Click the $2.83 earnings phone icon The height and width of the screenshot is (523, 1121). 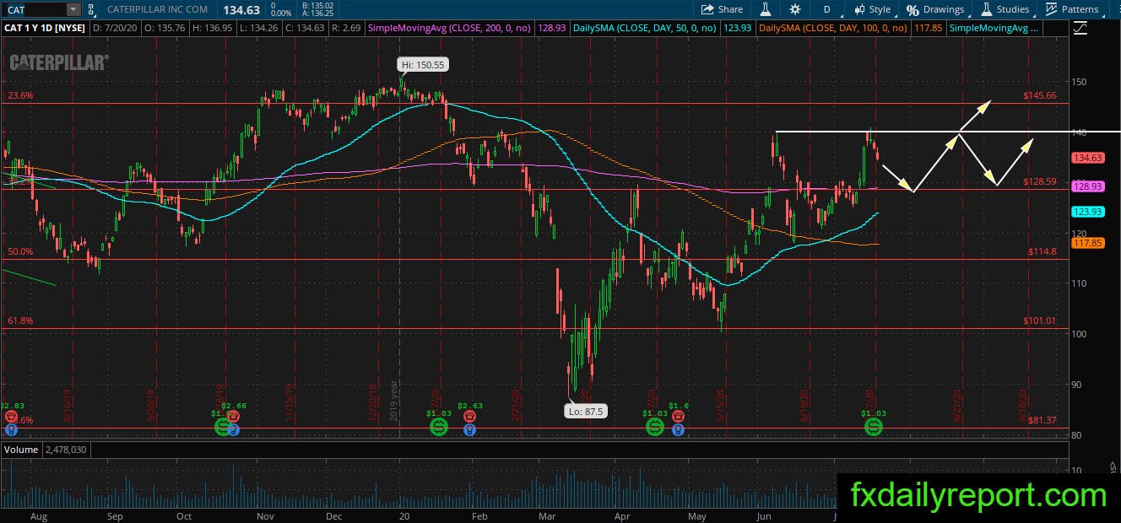(9, 418)
